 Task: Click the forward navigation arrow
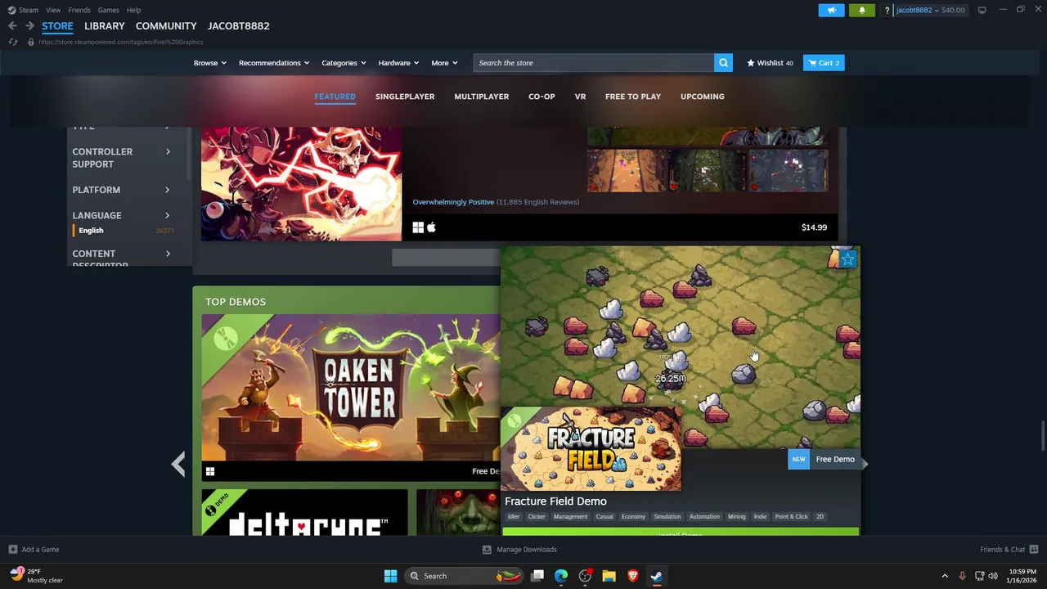coord(29,26)
